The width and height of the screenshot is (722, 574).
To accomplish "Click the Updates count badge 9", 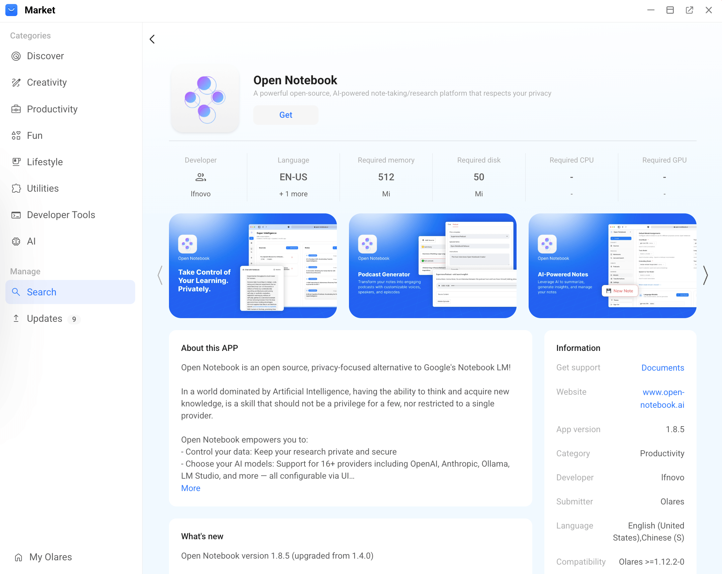I will (74, 319).
